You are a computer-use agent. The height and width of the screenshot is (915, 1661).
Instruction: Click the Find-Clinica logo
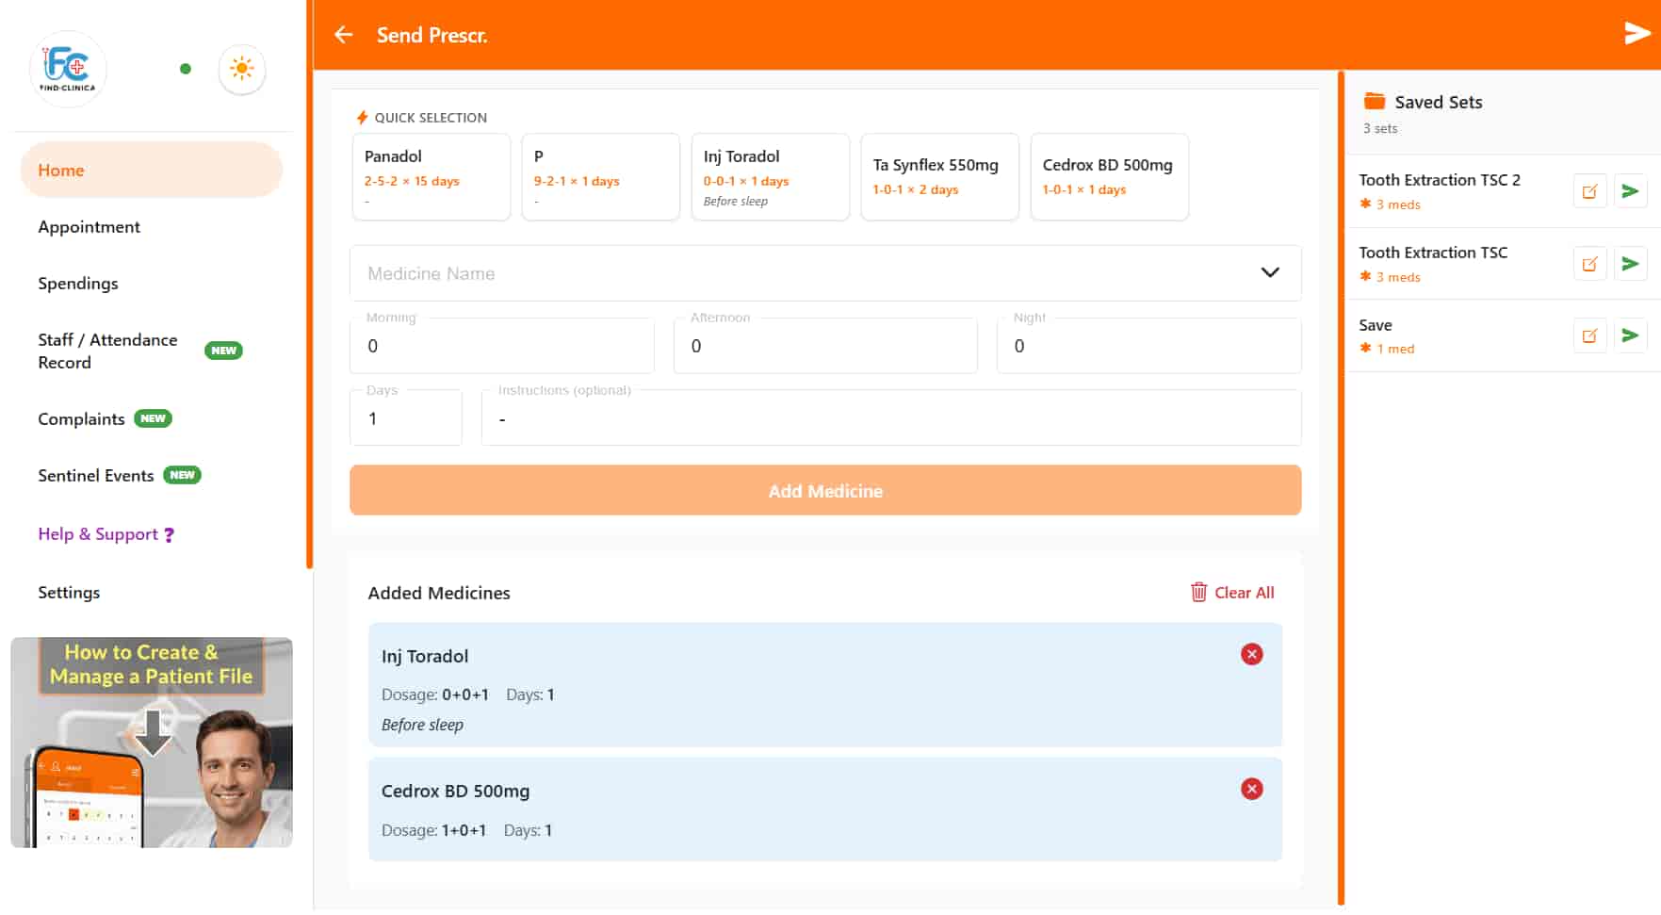(68, 68)
